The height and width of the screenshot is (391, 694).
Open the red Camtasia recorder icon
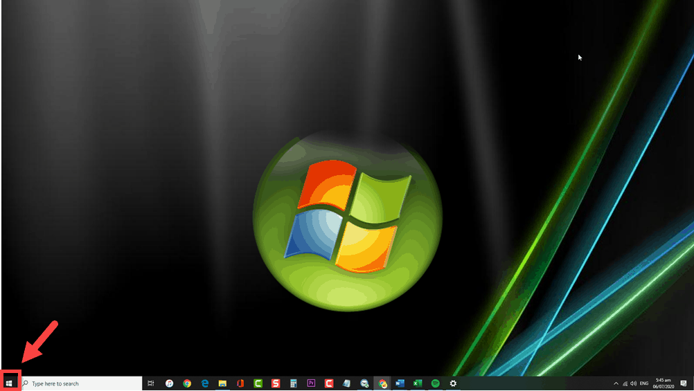click(329, 383)
